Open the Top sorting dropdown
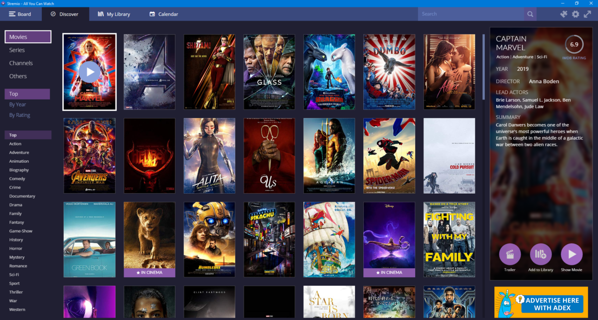The height and width of the screenshot is (320, 598). [27, 94]
